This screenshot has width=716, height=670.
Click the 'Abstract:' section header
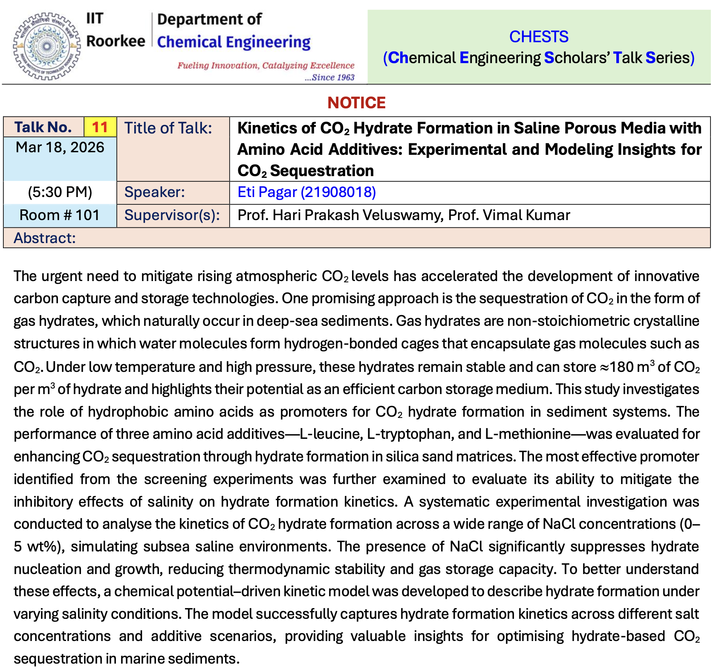point(45,238)
